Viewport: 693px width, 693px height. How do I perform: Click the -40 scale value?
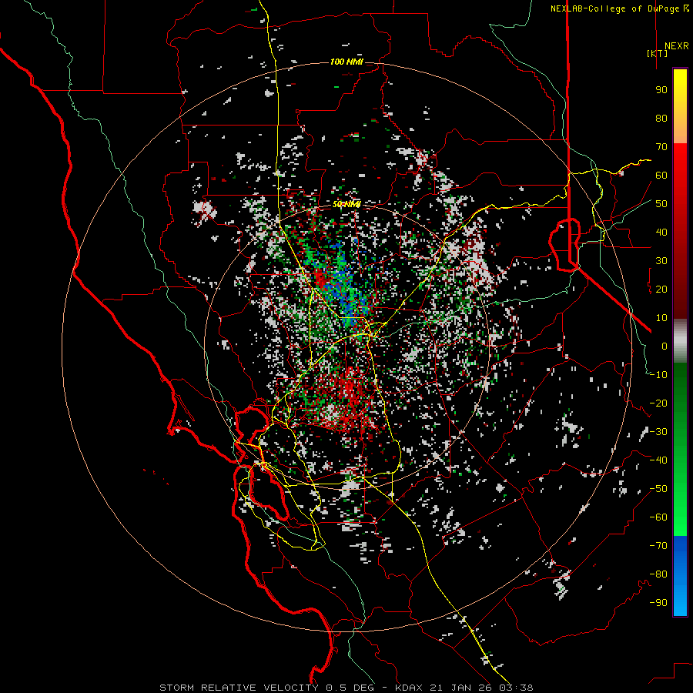pos(658,460)
